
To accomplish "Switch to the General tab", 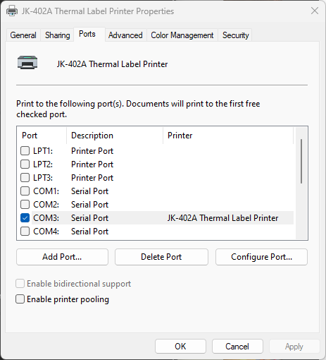I will click(23, 35).
